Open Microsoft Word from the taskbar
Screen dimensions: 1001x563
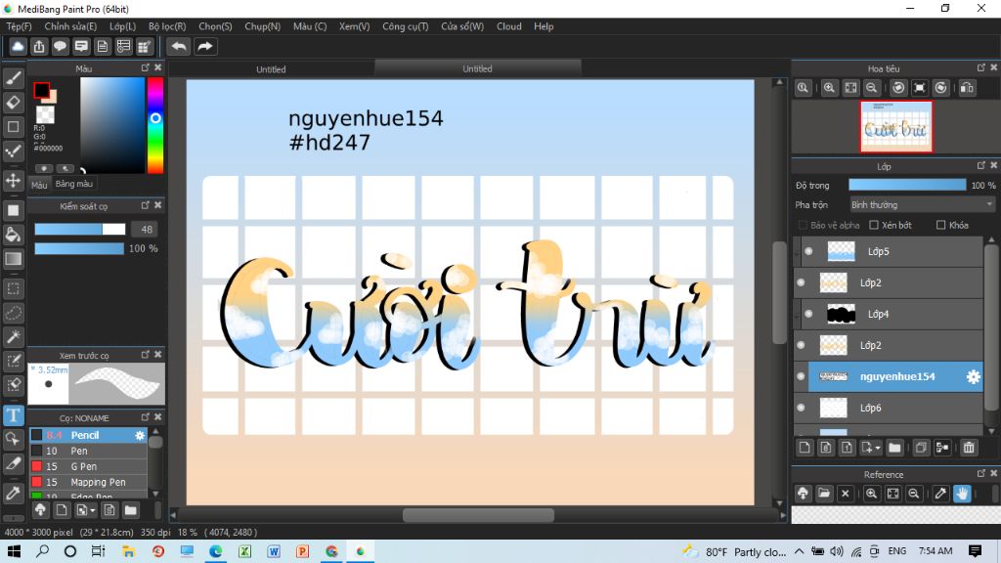[274, 551]
